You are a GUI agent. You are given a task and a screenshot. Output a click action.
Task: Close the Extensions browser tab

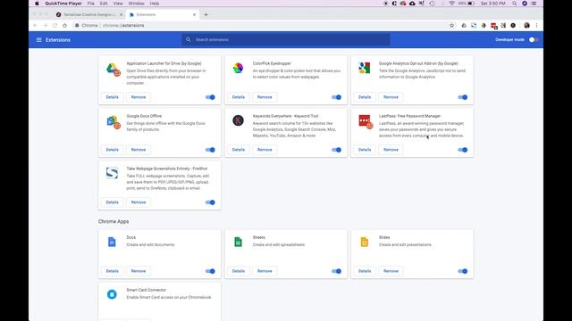tap(194, 14)
